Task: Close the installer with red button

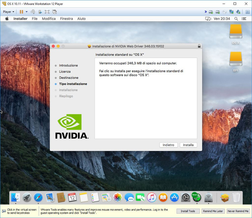Action: (53, 46)
